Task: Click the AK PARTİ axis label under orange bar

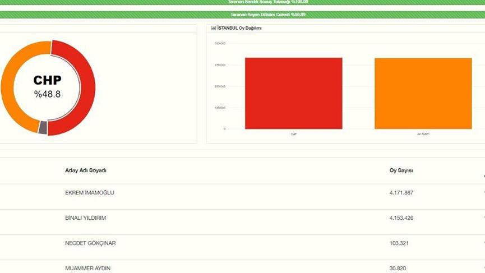Action: pos(423,134)
